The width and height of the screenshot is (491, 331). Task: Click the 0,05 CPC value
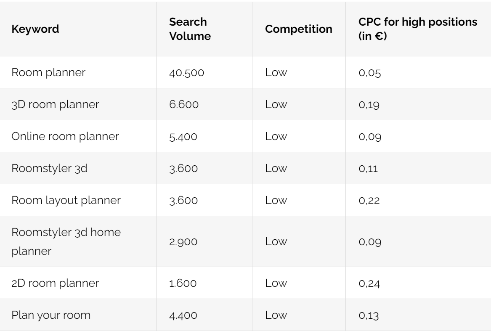370,73
